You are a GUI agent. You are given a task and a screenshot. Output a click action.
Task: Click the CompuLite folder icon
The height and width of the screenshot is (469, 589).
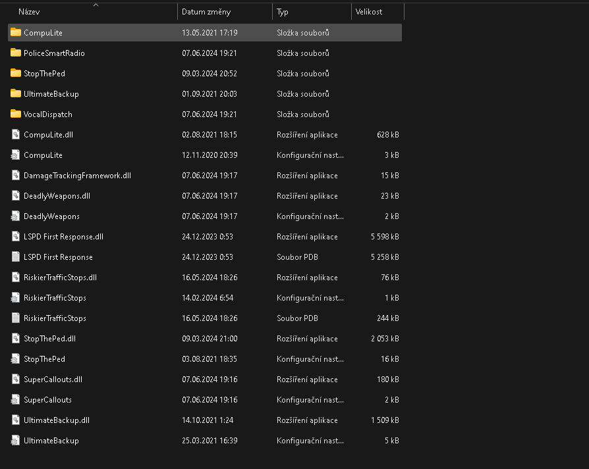point(16,32)
